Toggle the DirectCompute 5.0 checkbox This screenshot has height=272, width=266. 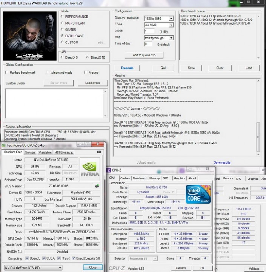tap(74, 258)
